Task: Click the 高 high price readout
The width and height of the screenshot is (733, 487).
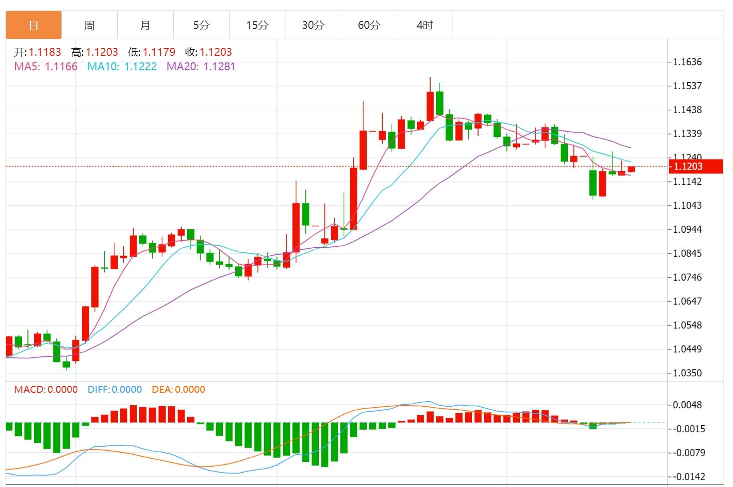Action: (x=94, y=52)
